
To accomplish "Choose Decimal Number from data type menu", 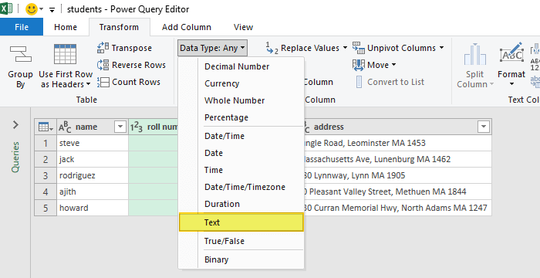I will (x=241, y=66).
